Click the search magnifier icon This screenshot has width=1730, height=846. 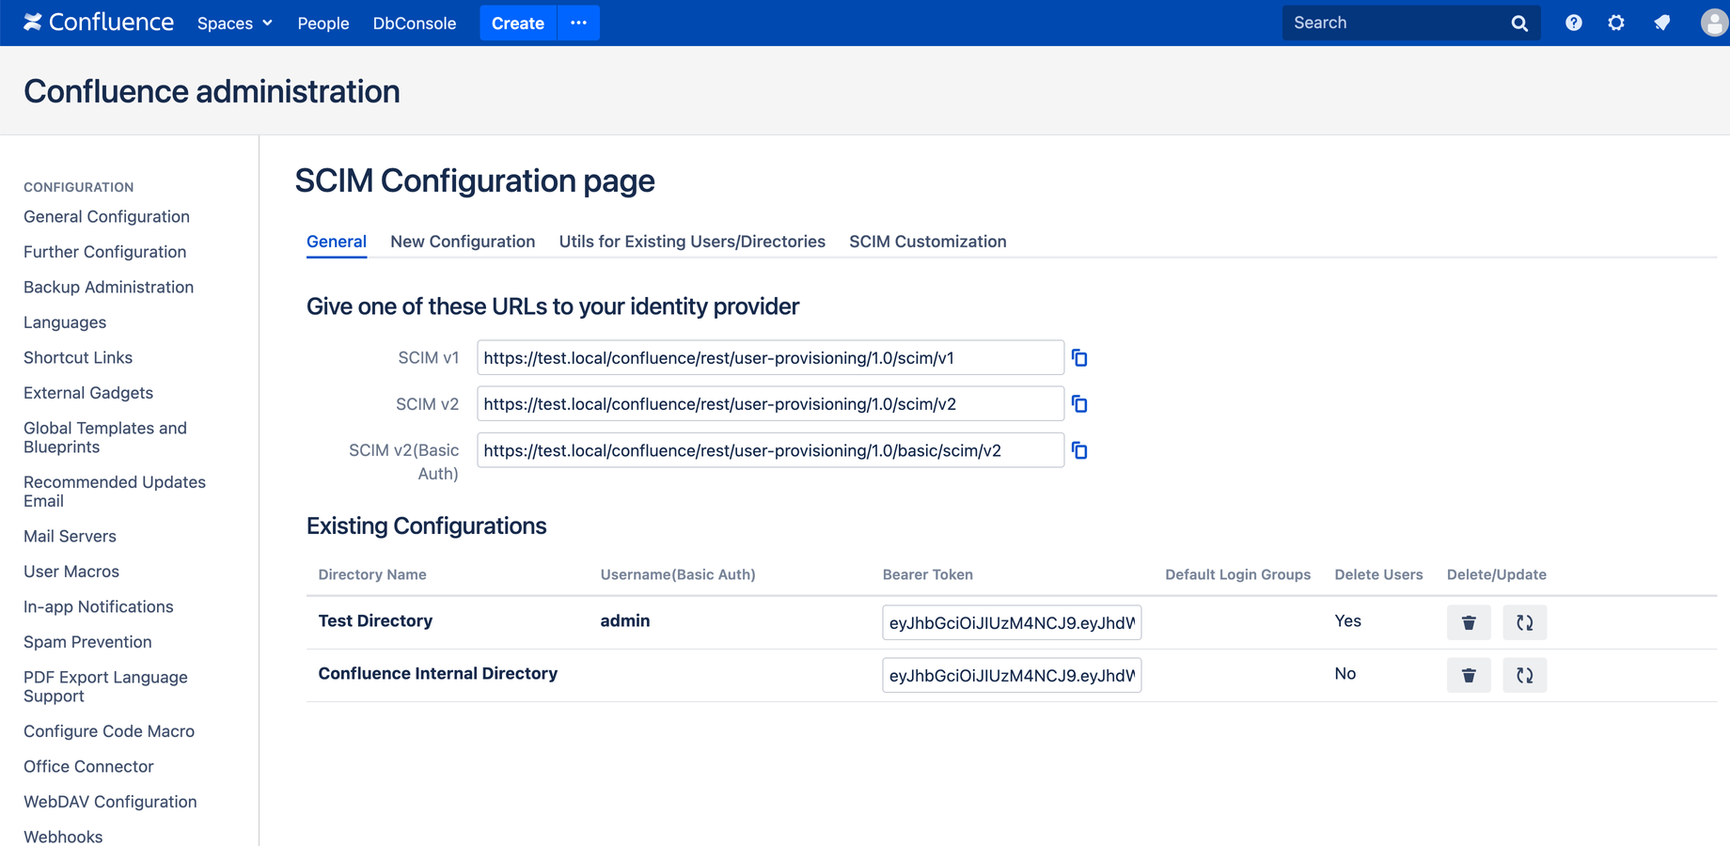[1519, 23]
